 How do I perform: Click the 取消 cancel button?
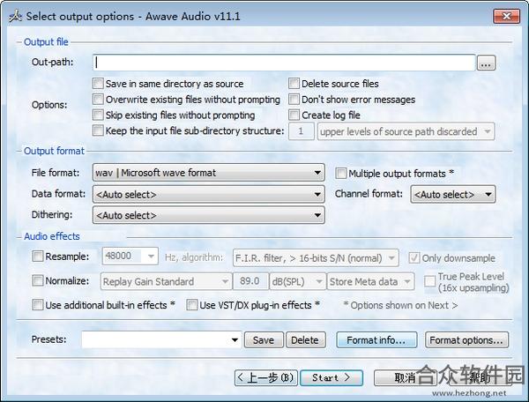405,377
